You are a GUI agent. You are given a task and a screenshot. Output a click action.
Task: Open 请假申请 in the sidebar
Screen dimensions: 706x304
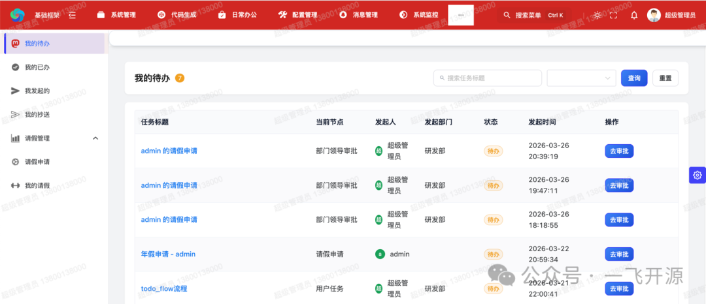[x=54, y=162]
